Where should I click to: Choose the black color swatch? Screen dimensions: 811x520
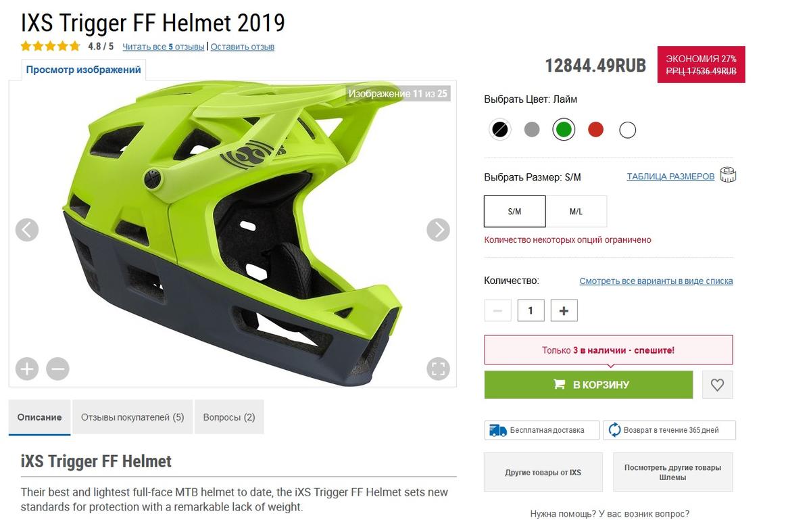500,129
